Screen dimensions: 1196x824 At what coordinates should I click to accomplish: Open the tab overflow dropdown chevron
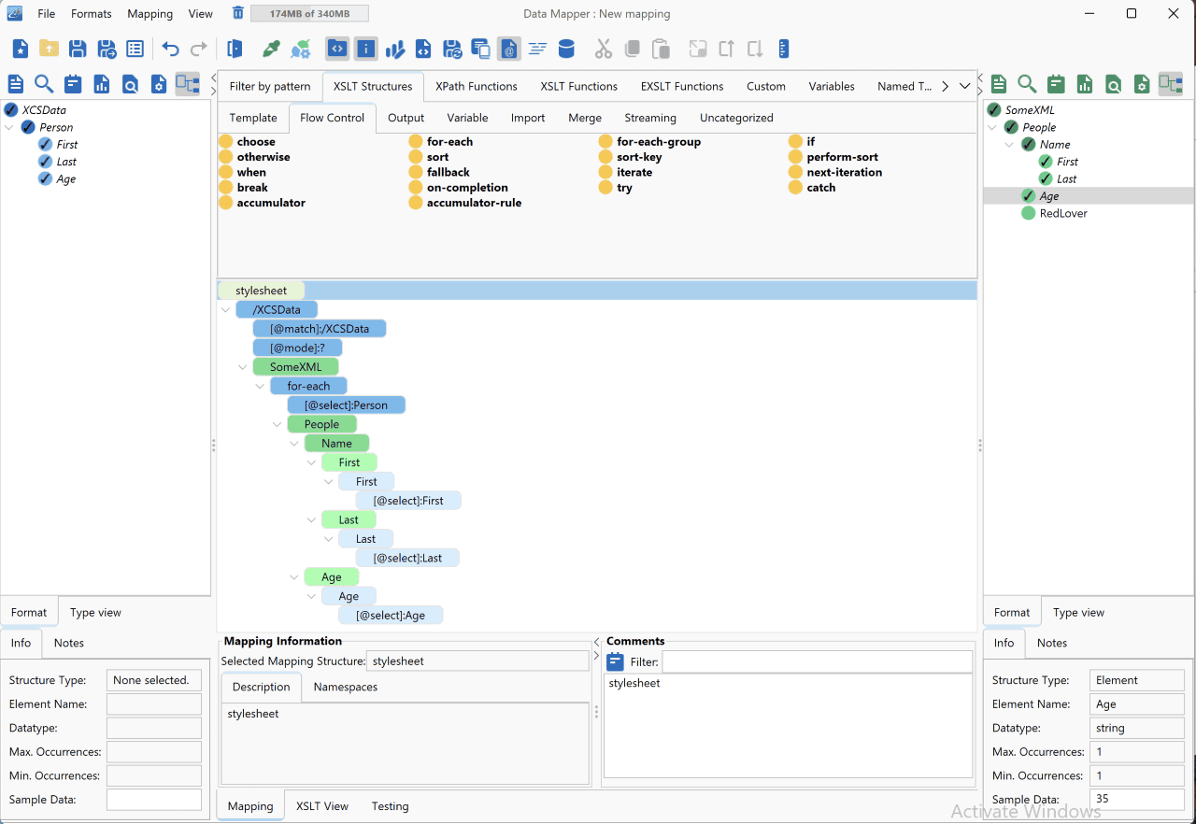(x=965, y=86)
